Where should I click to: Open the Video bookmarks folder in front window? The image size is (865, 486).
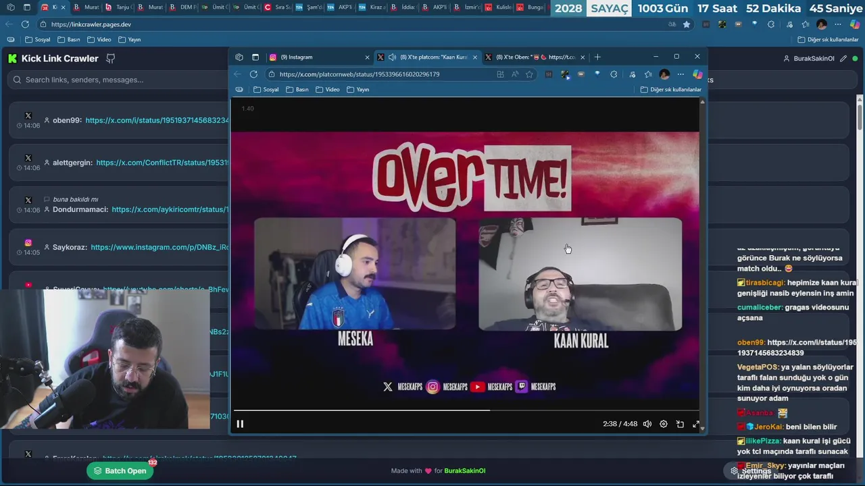click(328, 90)
